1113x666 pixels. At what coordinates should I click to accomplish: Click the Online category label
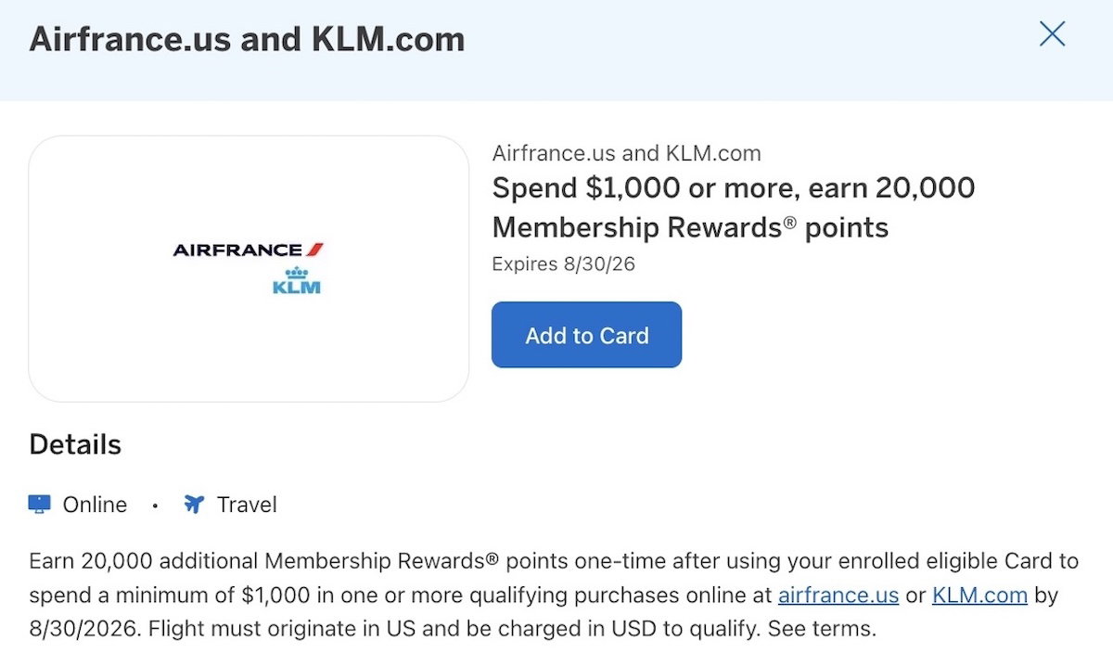(95, 505)
